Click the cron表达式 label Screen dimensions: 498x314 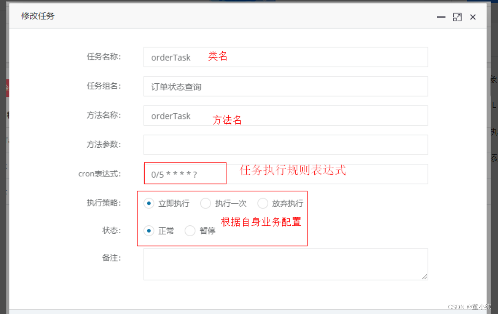click(100, 174)
